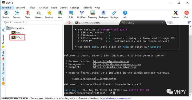Open the Sftp vertical side tab
Viewport: 192px width, 100px height.
(x=3, y=81)
